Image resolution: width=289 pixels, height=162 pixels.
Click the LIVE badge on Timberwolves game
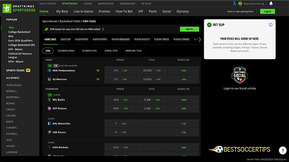click(56, 66)
